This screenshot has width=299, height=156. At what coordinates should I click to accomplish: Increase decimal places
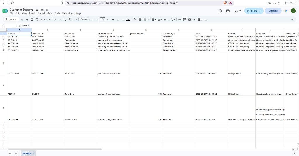point(70,19)
